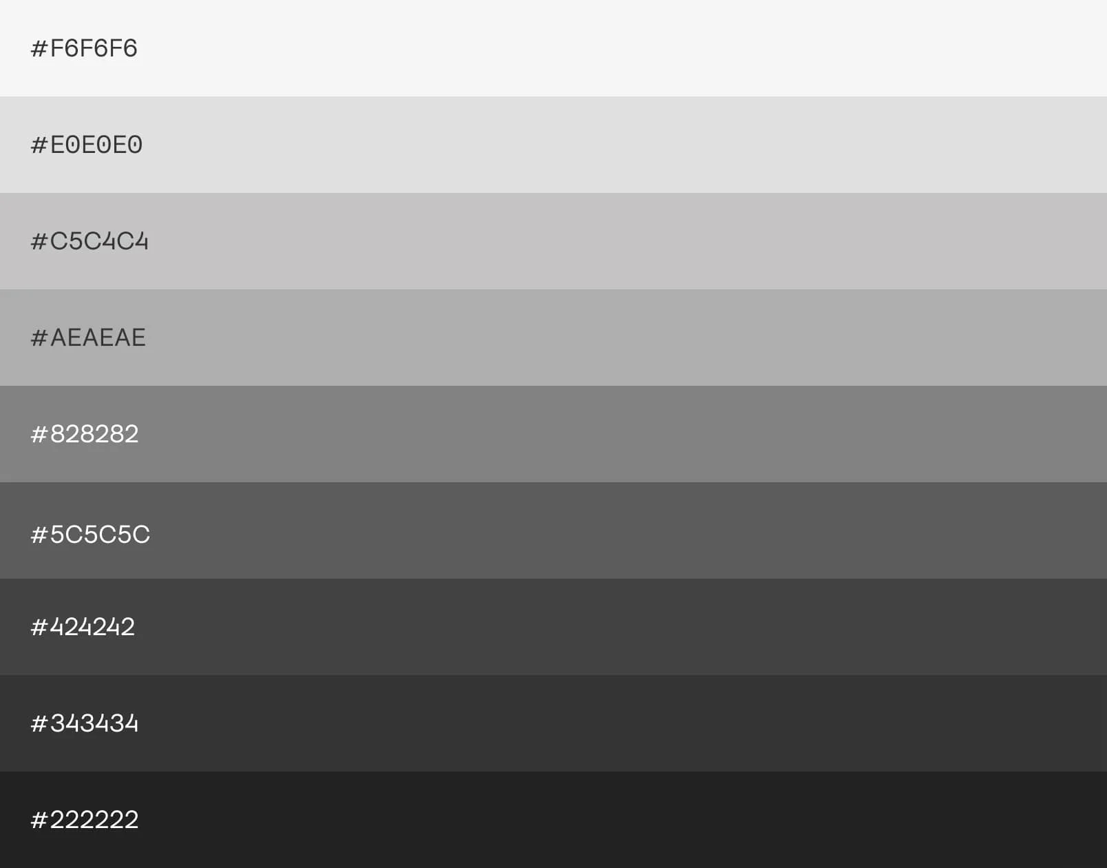The width and height of the screenshot is (1107, 868).
Task: Click the #343434 hex code text
Action: click(x=85, y=723)
